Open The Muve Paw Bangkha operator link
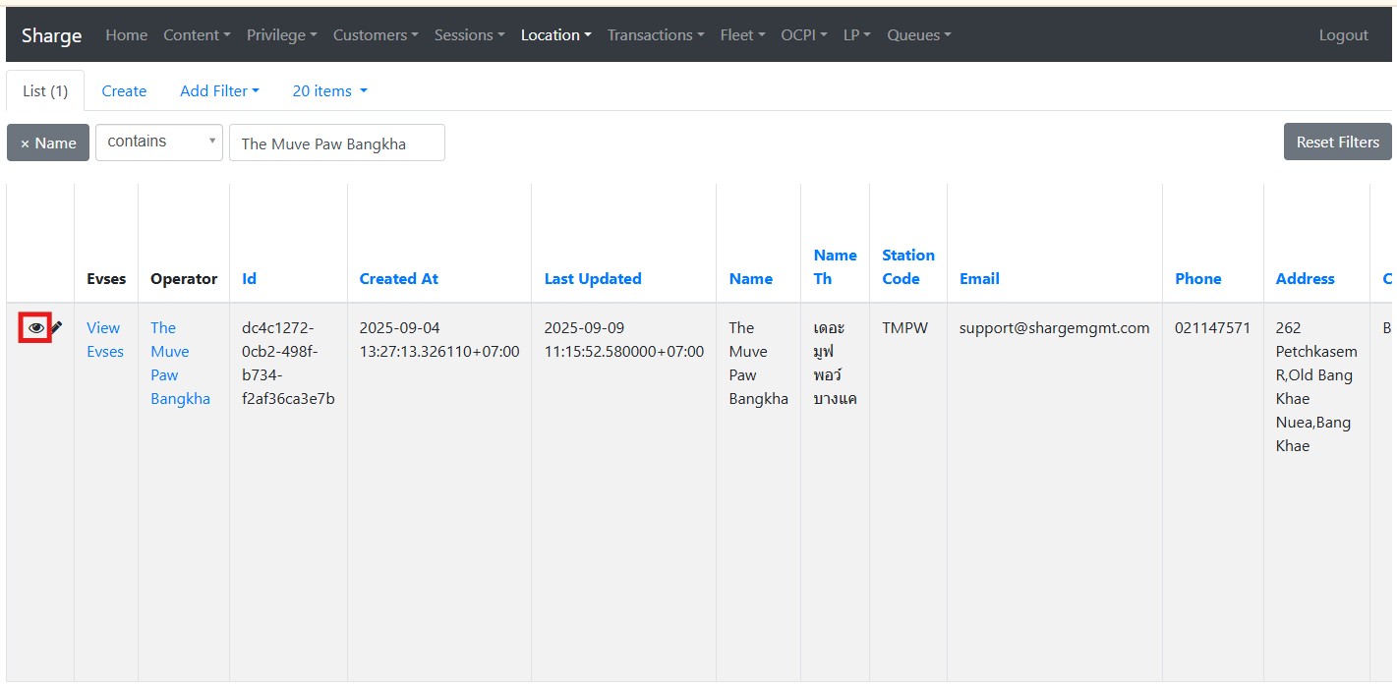The width and height of the screenshot is (1397, 685). (x=180, y=364)
